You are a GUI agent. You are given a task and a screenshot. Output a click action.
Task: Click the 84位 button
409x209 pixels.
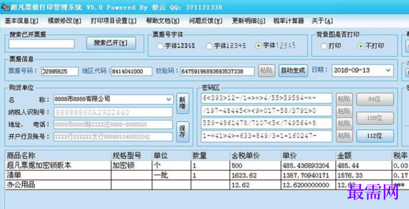[375, 99]
